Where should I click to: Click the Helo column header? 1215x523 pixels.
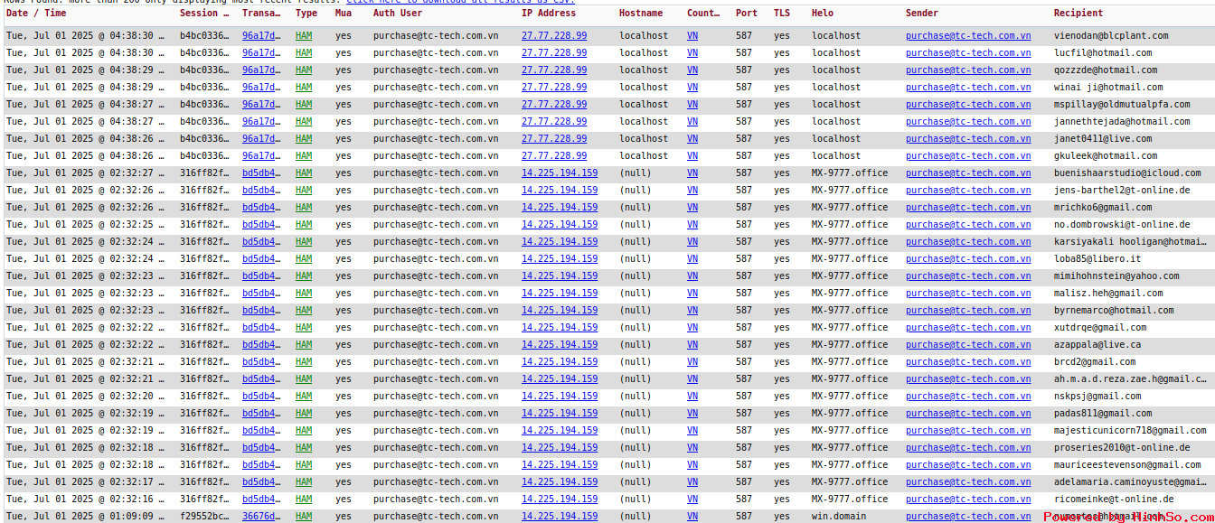[823, 14]
